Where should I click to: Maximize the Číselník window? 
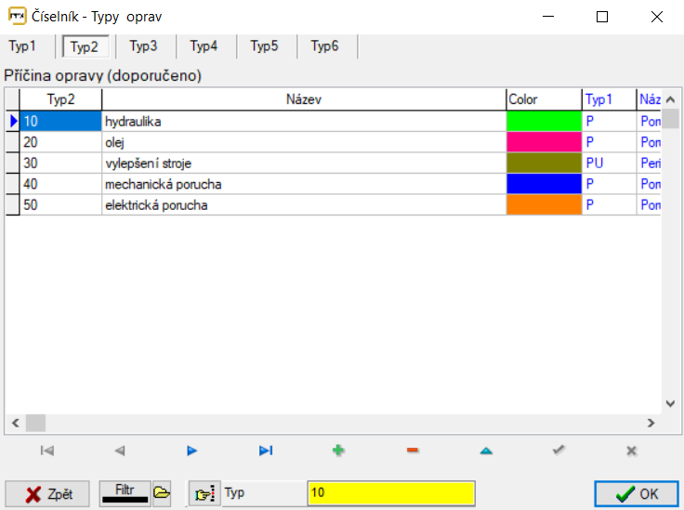pyautogui.click(x=602, y=17)
